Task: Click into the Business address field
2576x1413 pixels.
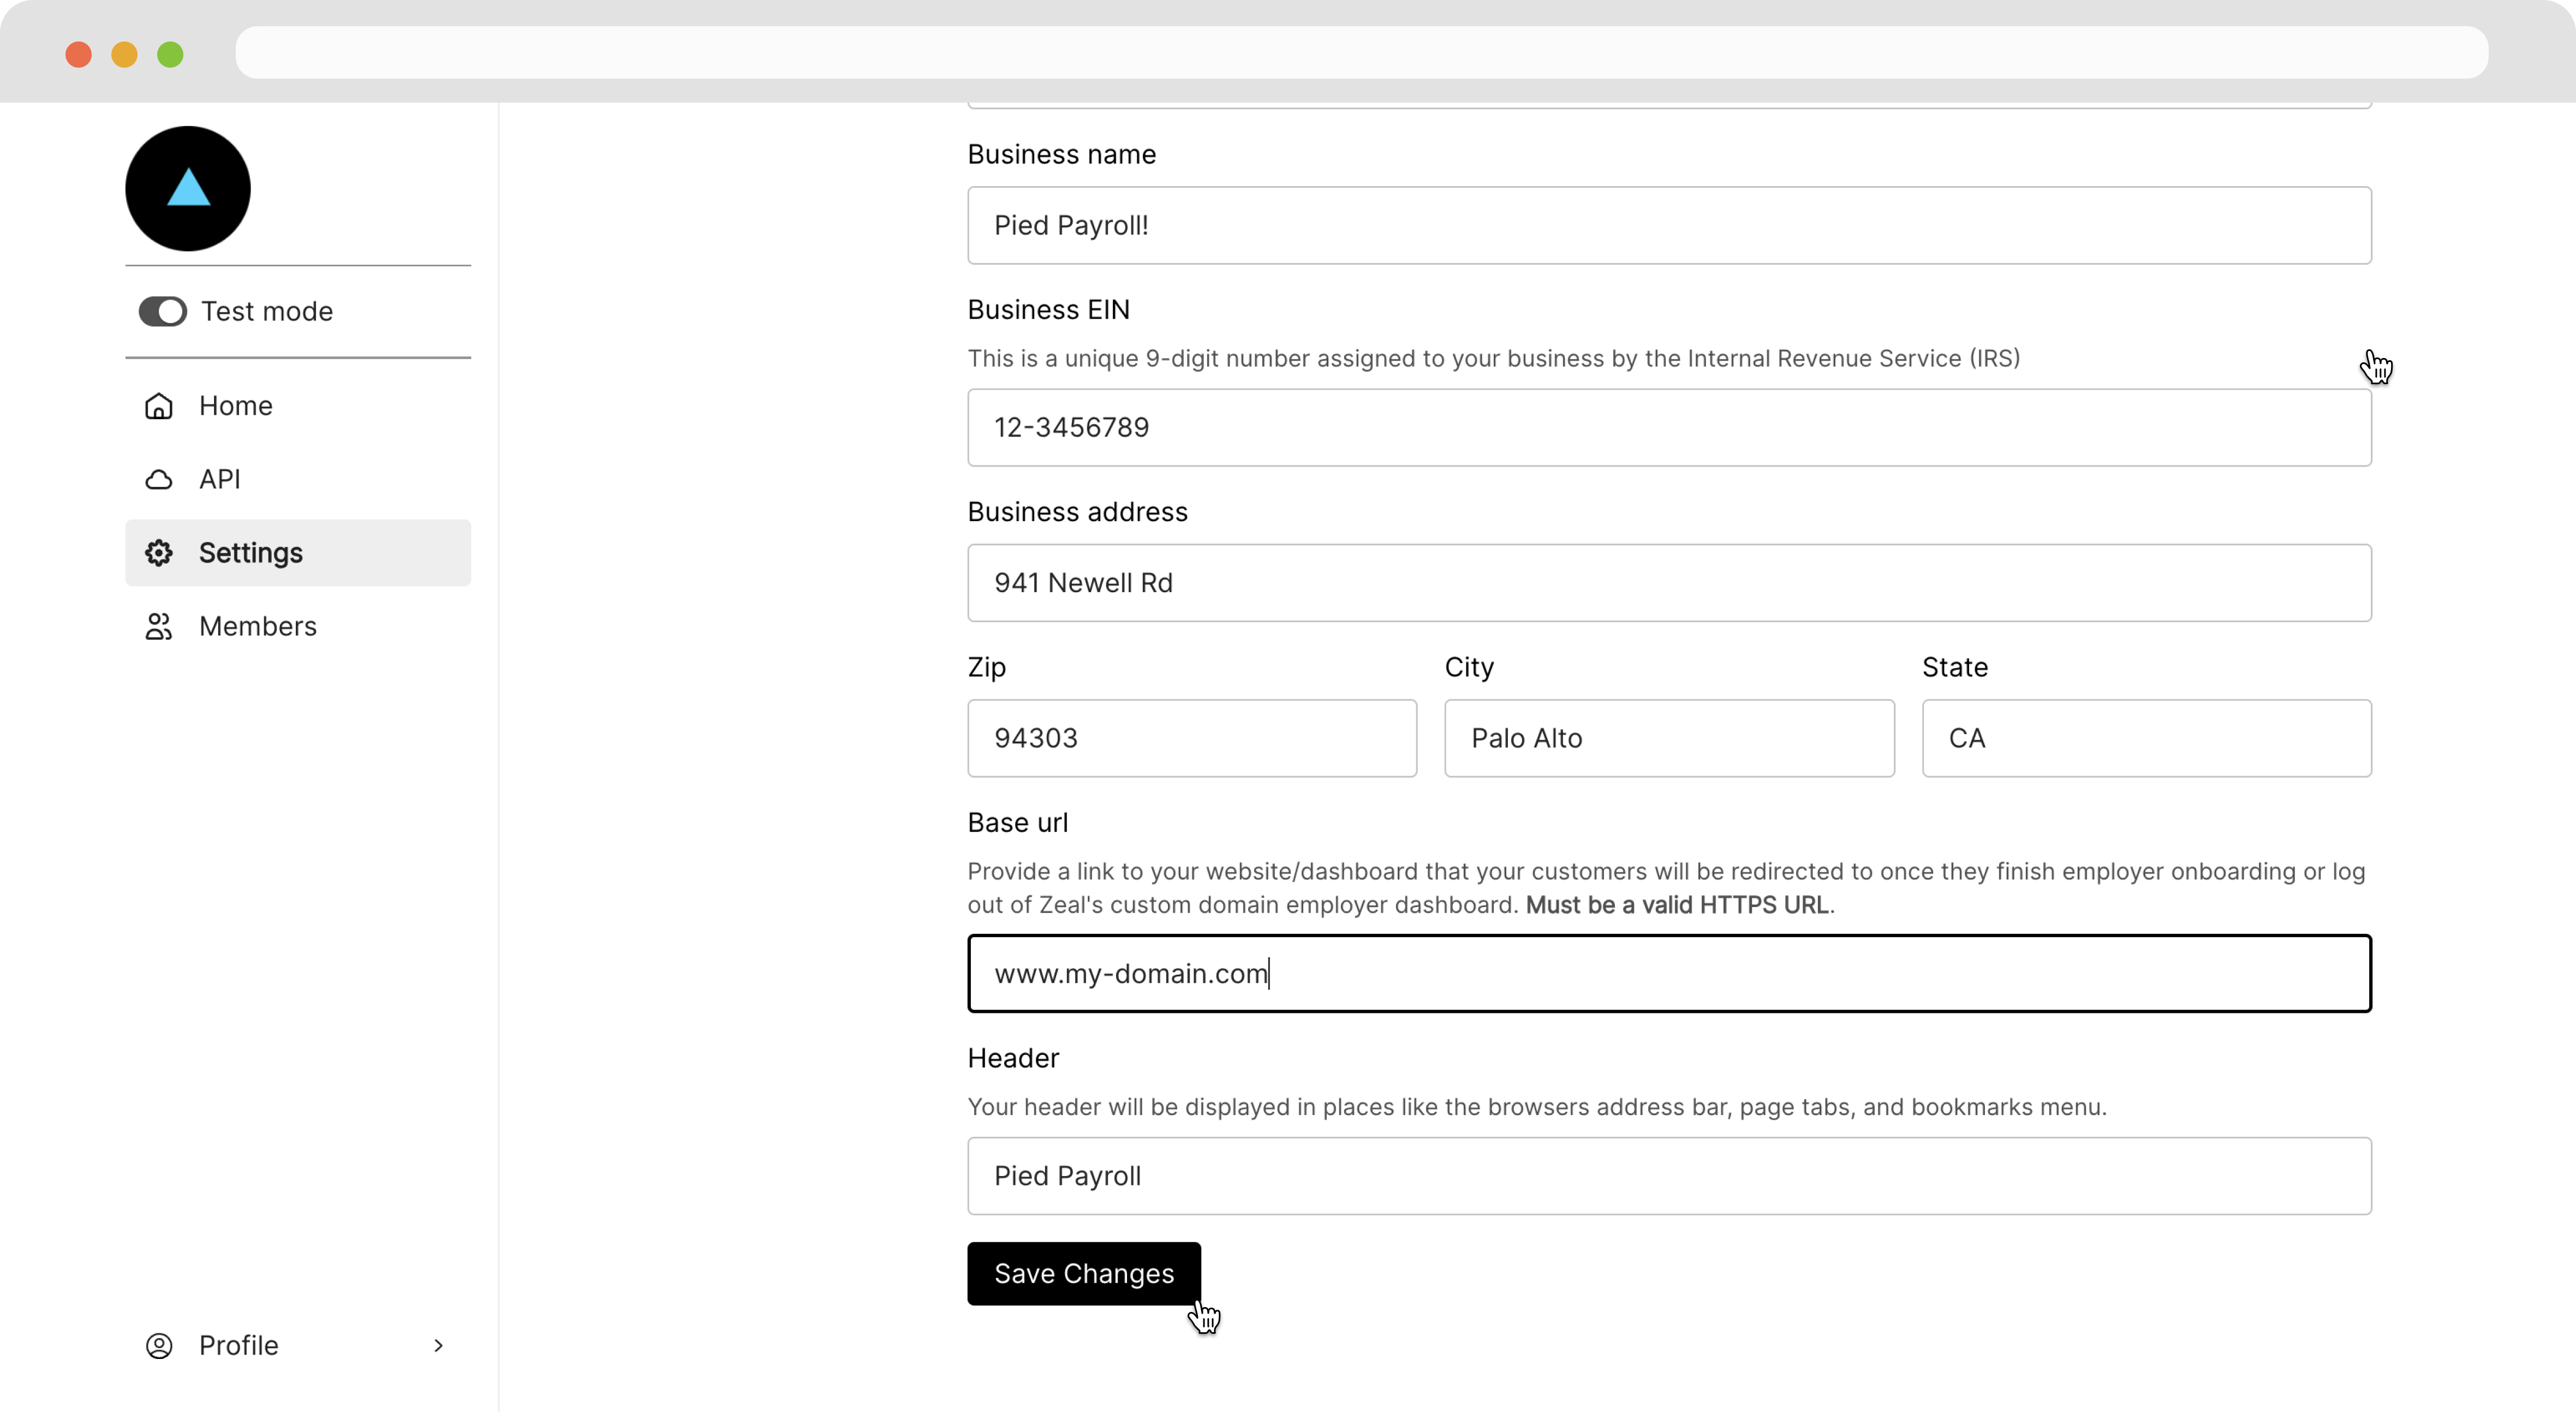Action: coord(1669,583)
